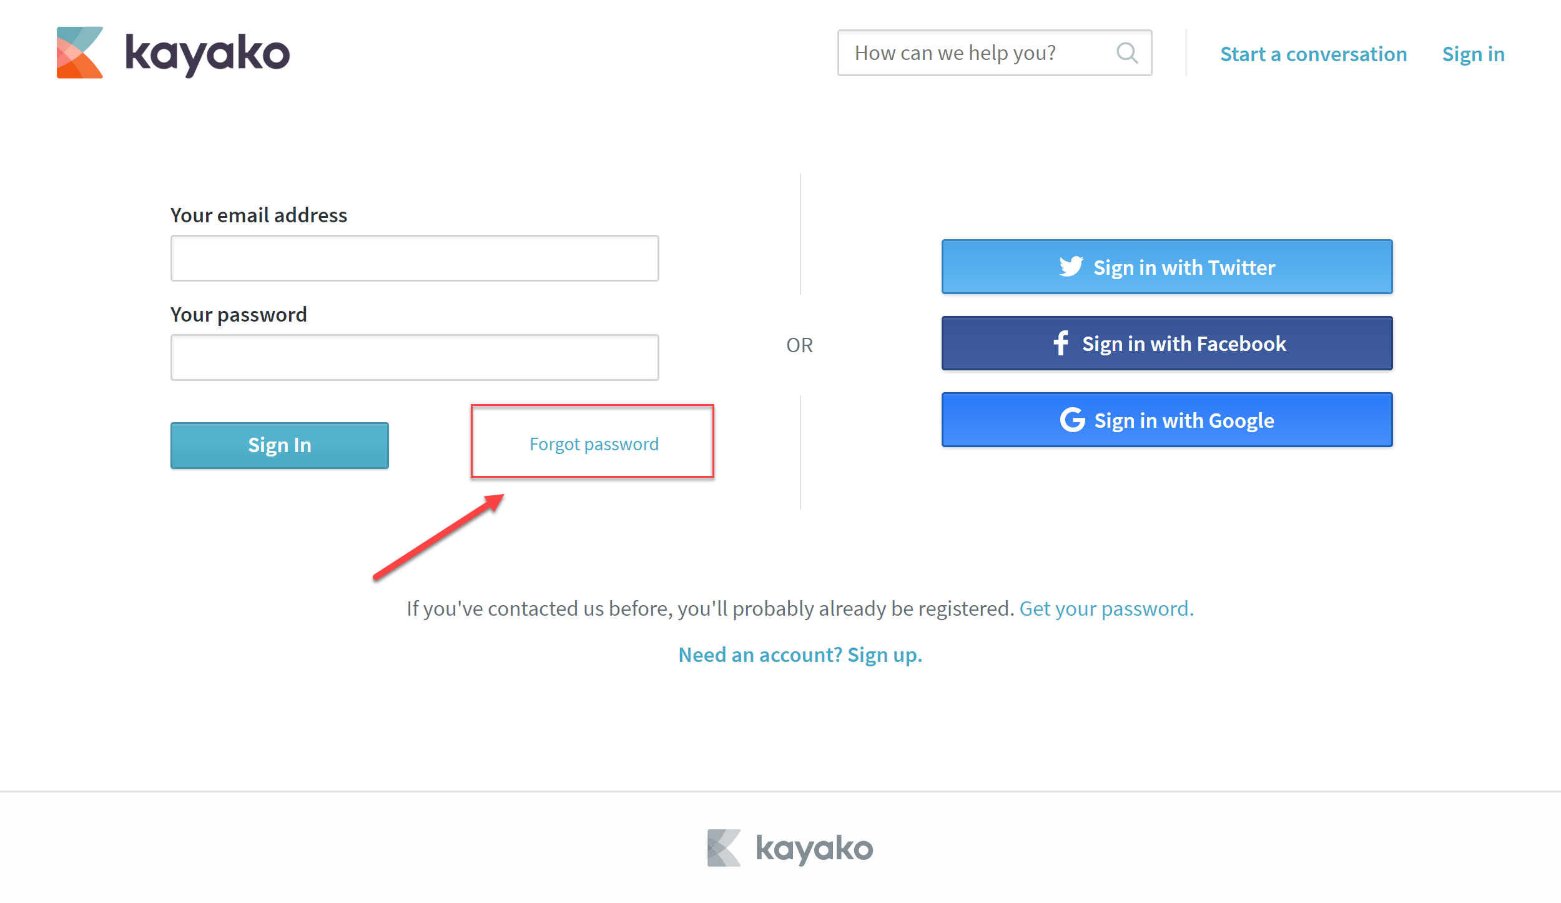Viewport: 1561px width, 903px height.
Task: Click the gray Kayako logo in the footer
Action: pyautogui.click(x=724, y=847)
